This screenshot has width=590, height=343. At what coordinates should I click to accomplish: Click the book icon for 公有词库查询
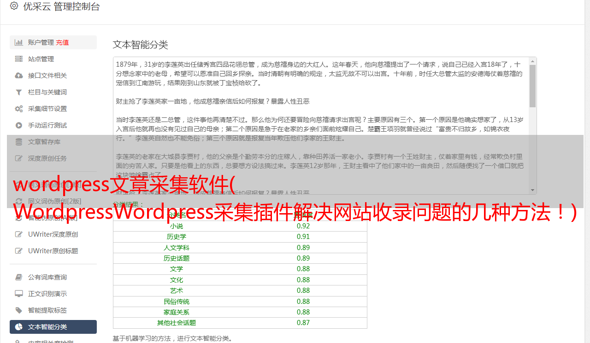19,277
